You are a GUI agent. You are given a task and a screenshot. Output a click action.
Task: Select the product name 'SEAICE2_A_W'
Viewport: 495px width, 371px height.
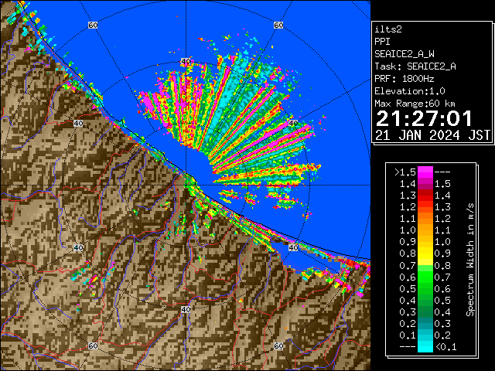(x=404, y=54)
